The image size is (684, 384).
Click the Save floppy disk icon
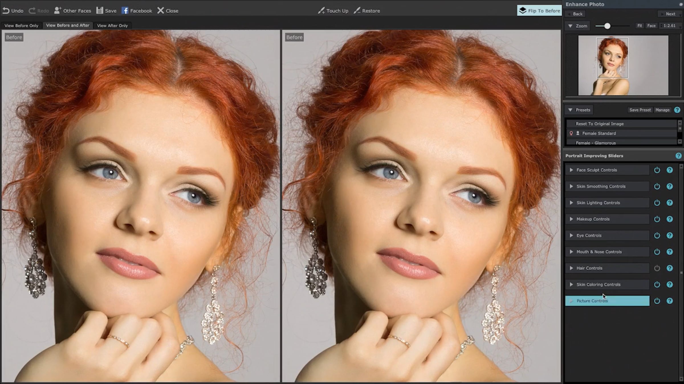point(99,11)
